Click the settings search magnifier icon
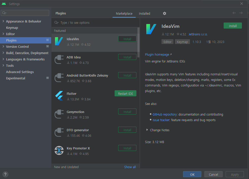The image size is (249, 179). pos(4,13)
